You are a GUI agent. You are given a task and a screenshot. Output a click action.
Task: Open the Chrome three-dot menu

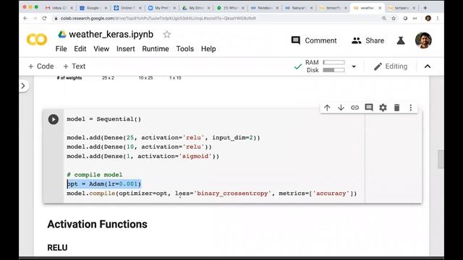[x=438, y=18]
